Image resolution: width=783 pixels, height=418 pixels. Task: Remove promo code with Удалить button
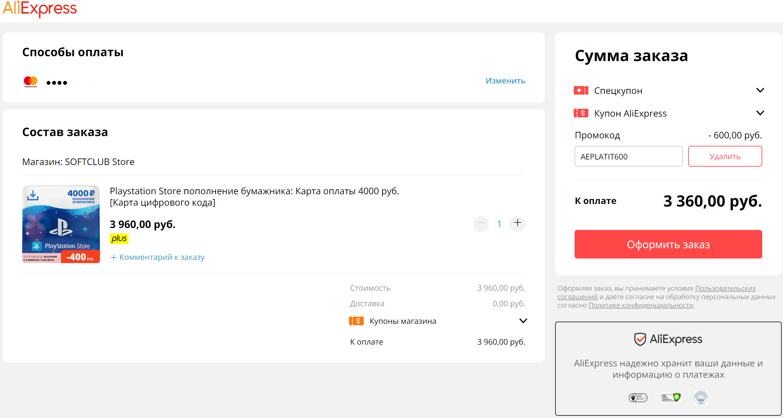[x=725, y=156]
